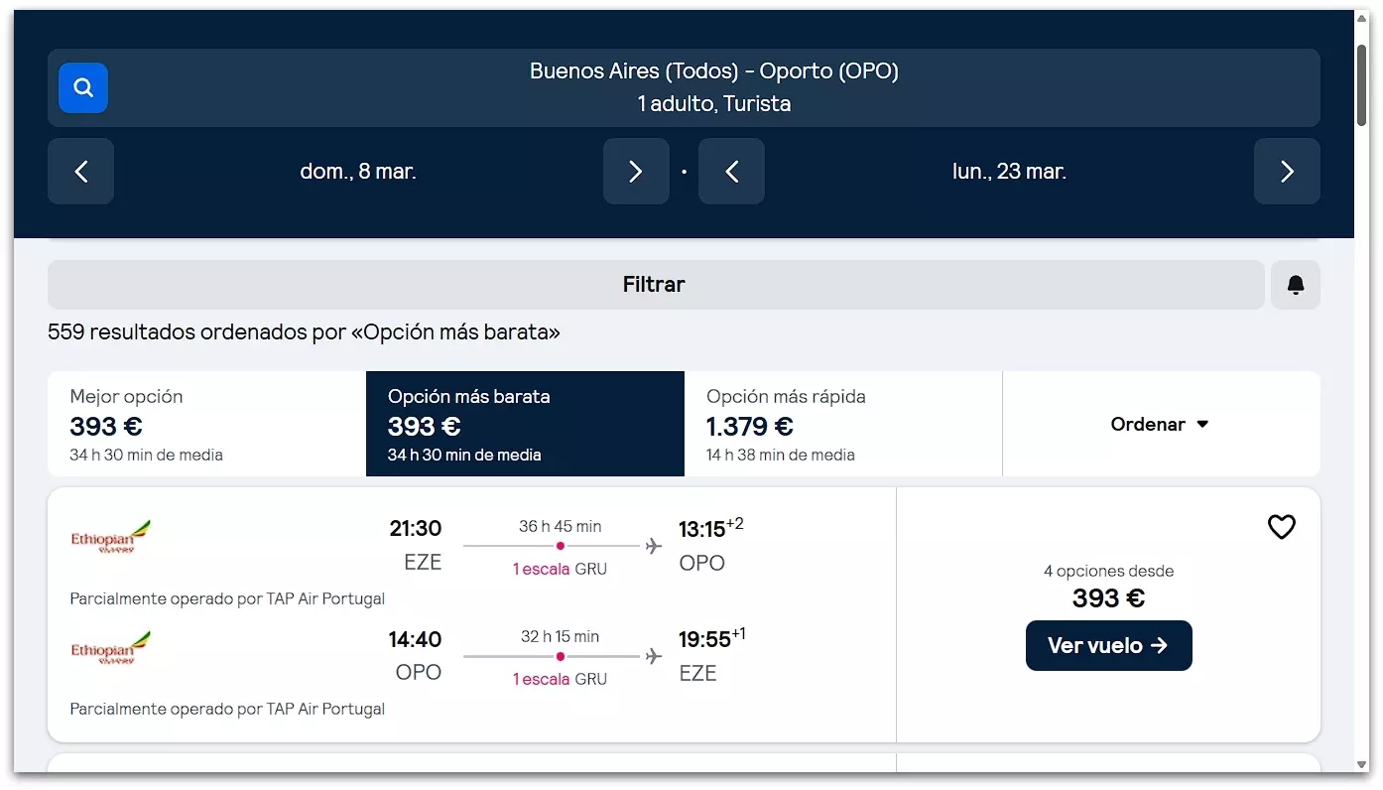
Task: Click Buenos Aires - Oporto route summary
Action: pyautogui.click(x=713, y=87)
